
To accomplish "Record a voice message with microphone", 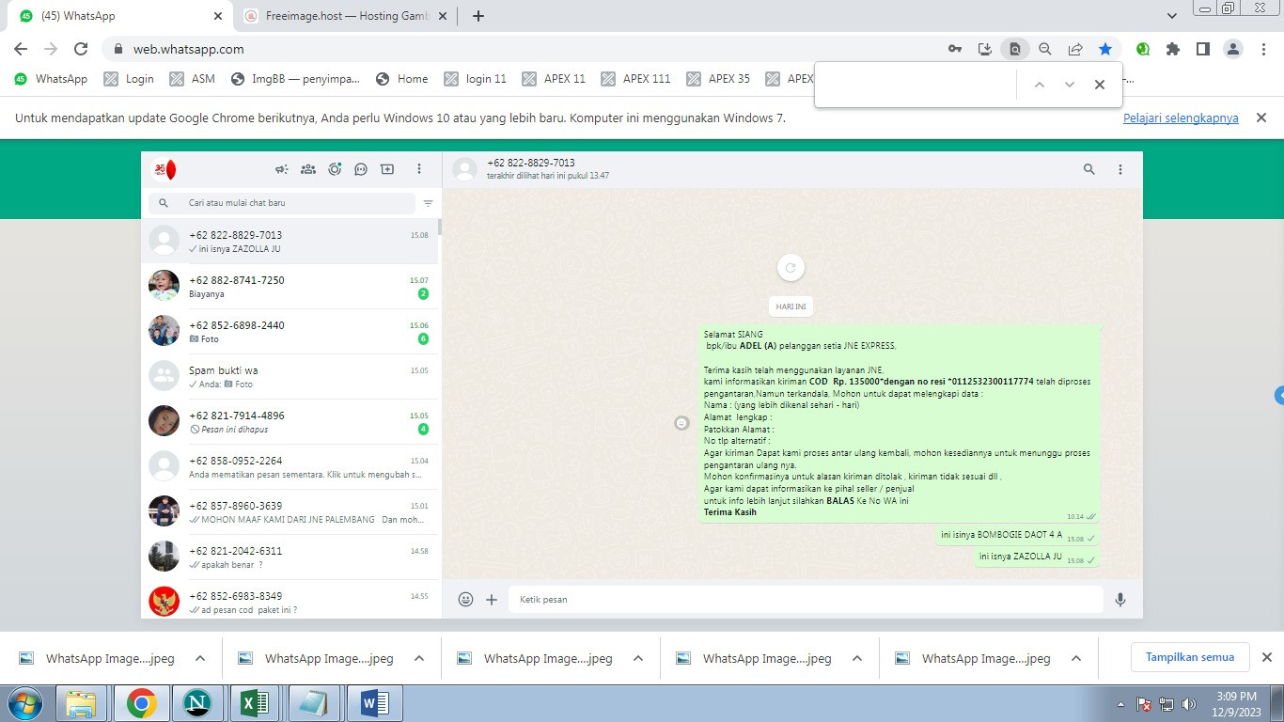I will pos(1120,599).
